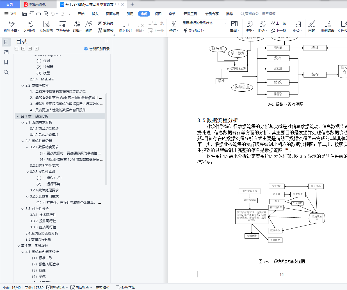
Task: Open the 文件 menu
Action: [x=11, y=14]
